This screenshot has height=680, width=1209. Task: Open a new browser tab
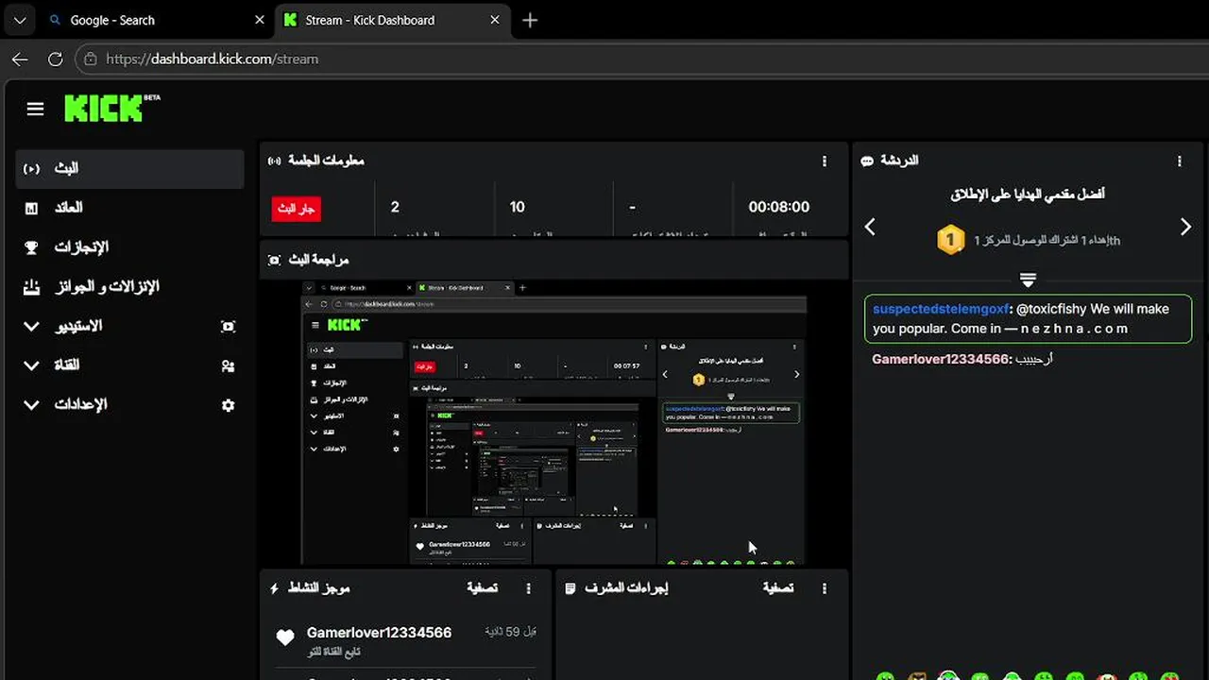[530, 20]
